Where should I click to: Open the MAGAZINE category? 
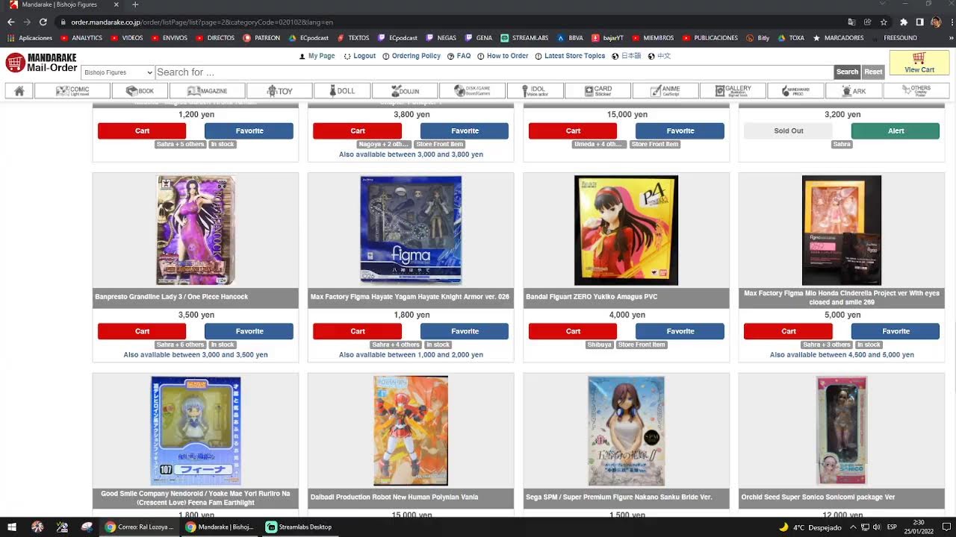click(x=207, y=91)
